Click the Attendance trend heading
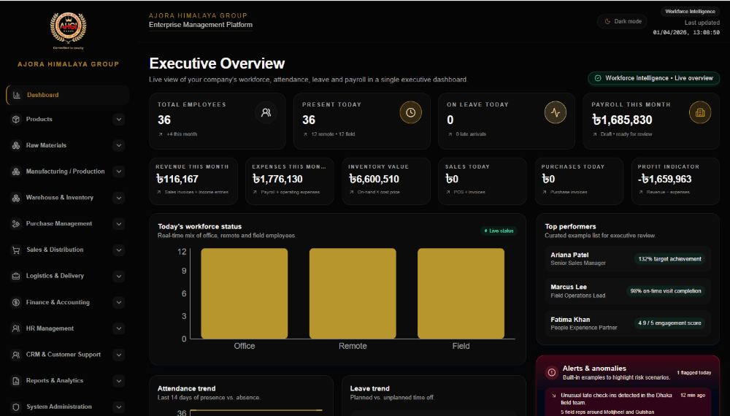The height and width of the screenshot is (416, 730). (x=186, y=388)
